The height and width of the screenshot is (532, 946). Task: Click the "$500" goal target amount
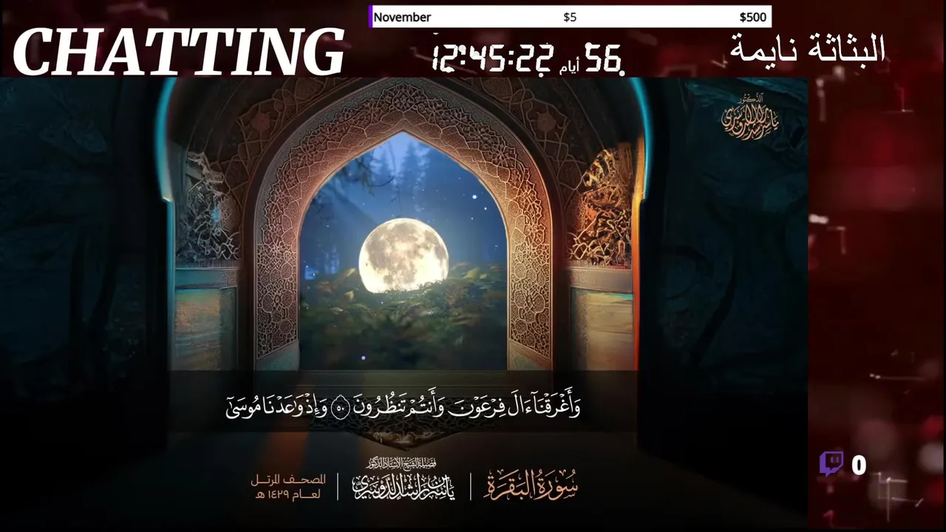click(752, 17)
